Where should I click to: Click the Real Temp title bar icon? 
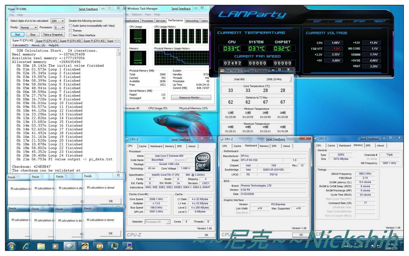[x=222, y=70]
